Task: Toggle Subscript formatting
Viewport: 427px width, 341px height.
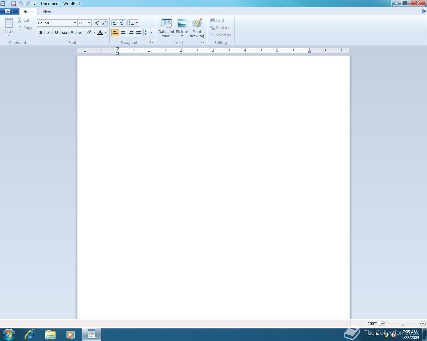Action: point(72,32)
